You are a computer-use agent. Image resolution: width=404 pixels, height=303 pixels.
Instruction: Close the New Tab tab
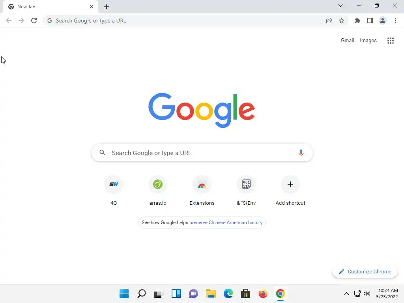[x=92, y=7]
